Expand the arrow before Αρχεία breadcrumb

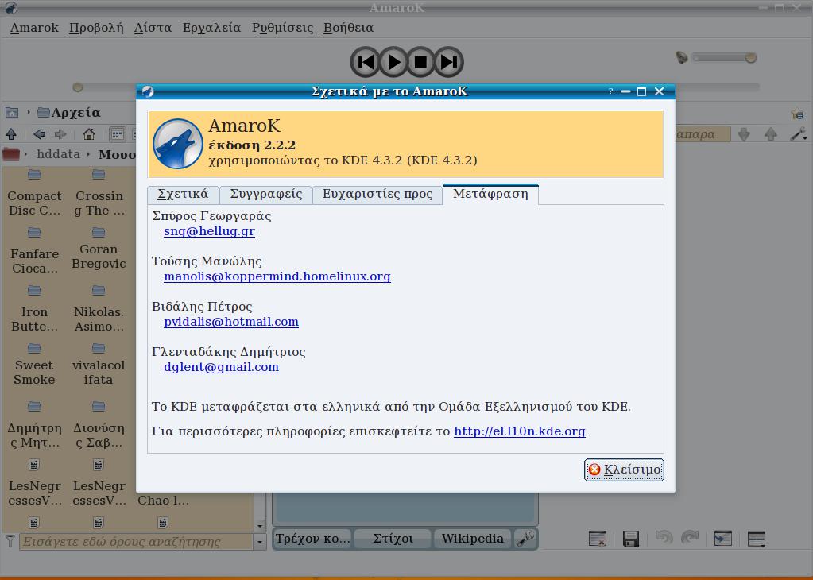29,113
